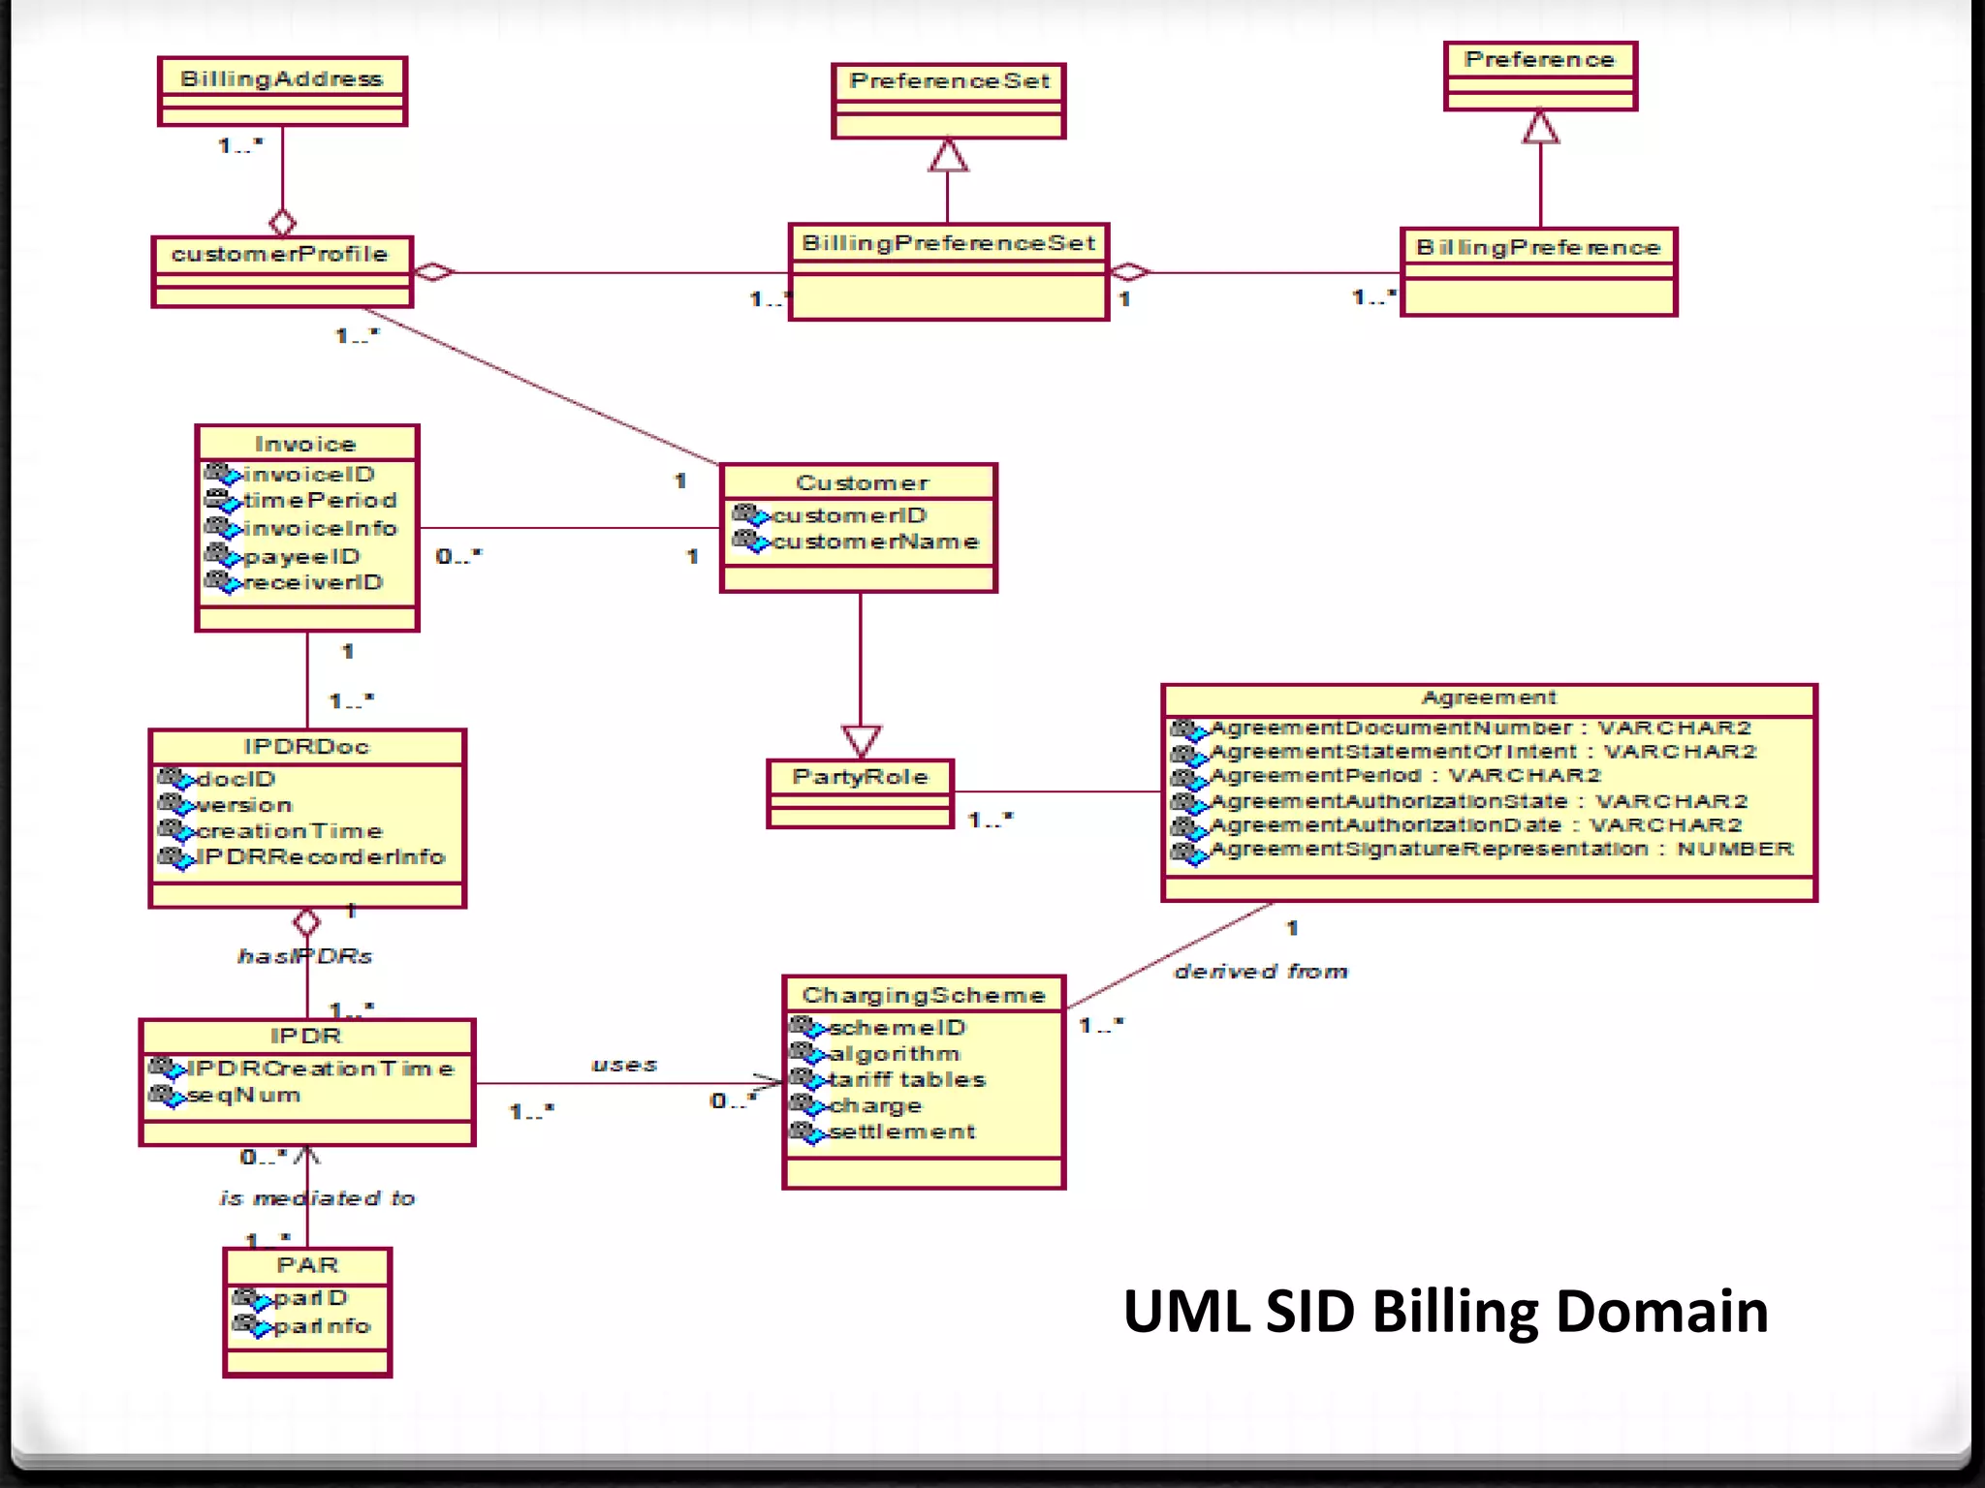Click the 1..* multiplicity under BillingAddress
Image resolution: width=1985 pixels, height=1488 pixels.
[x=240, y=145]
